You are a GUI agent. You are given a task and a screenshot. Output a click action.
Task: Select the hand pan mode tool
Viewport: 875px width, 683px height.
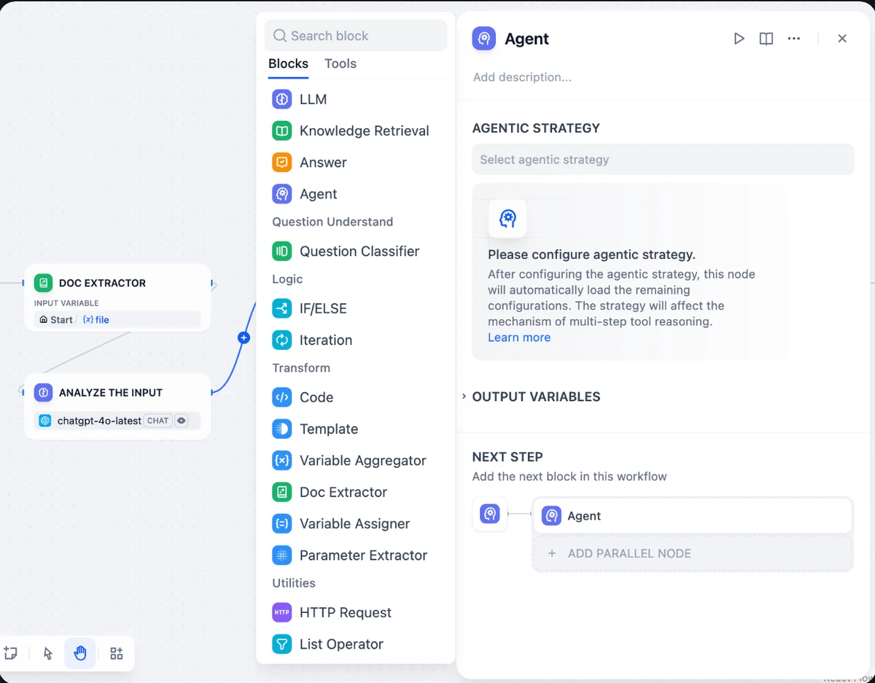tap(80, 653)
